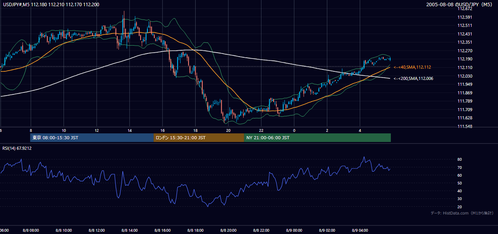Click the 112.431 price axis label
This screenshot has width=498, height=234.
click(464, 34)
